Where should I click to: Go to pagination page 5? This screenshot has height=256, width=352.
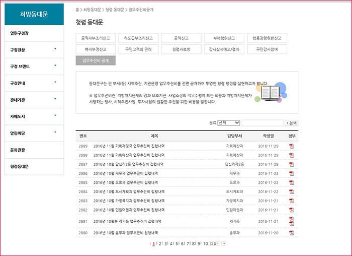click(177, 243)
